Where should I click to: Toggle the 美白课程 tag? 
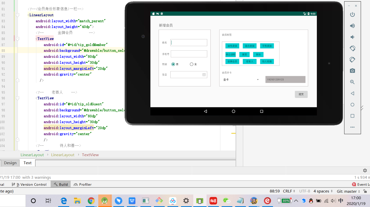(x=230, y=54)
